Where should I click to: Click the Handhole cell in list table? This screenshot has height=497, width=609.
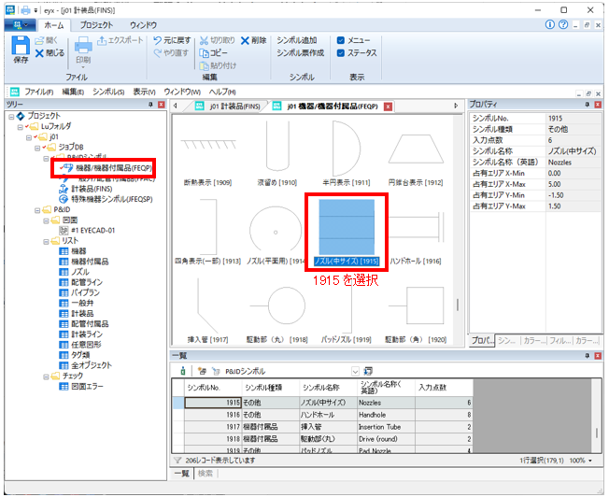(x=386, y=415)
